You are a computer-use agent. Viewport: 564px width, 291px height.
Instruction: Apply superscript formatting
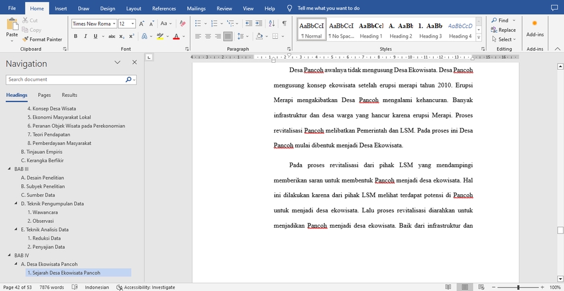click(x=132, y=36)
